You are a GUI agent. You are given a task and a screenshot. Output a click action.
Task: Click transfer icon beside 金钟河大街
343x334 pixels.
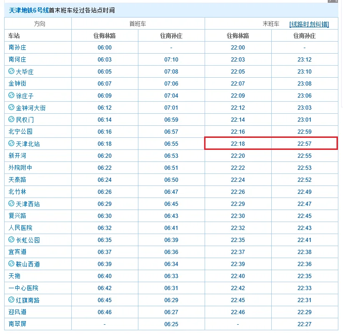click(x=11, y=107)
